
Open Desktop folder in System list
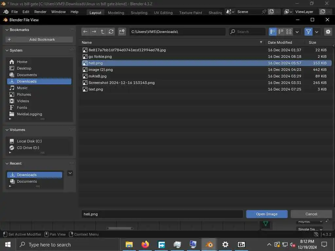coord(39,68)
